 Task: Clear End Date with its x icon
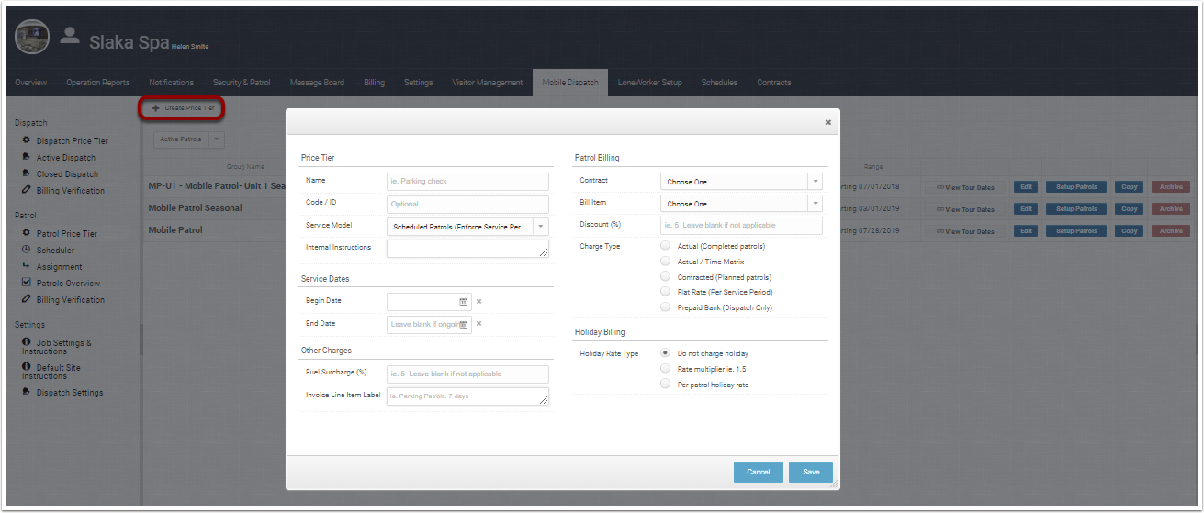[478, 324]
